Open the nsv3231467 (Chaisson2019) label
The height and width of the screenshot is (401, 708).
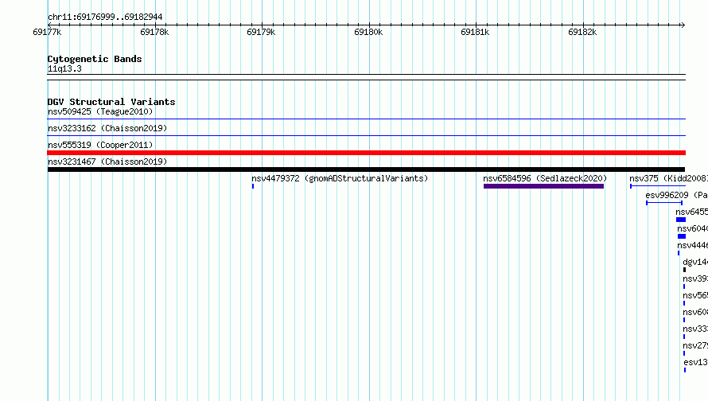click(x=107, y=162)
